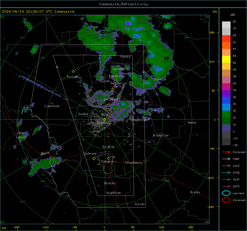Click the Composite_Reflectivity title
The height and width of the screenshot is (231, 247).
click(x=123, y=4)
